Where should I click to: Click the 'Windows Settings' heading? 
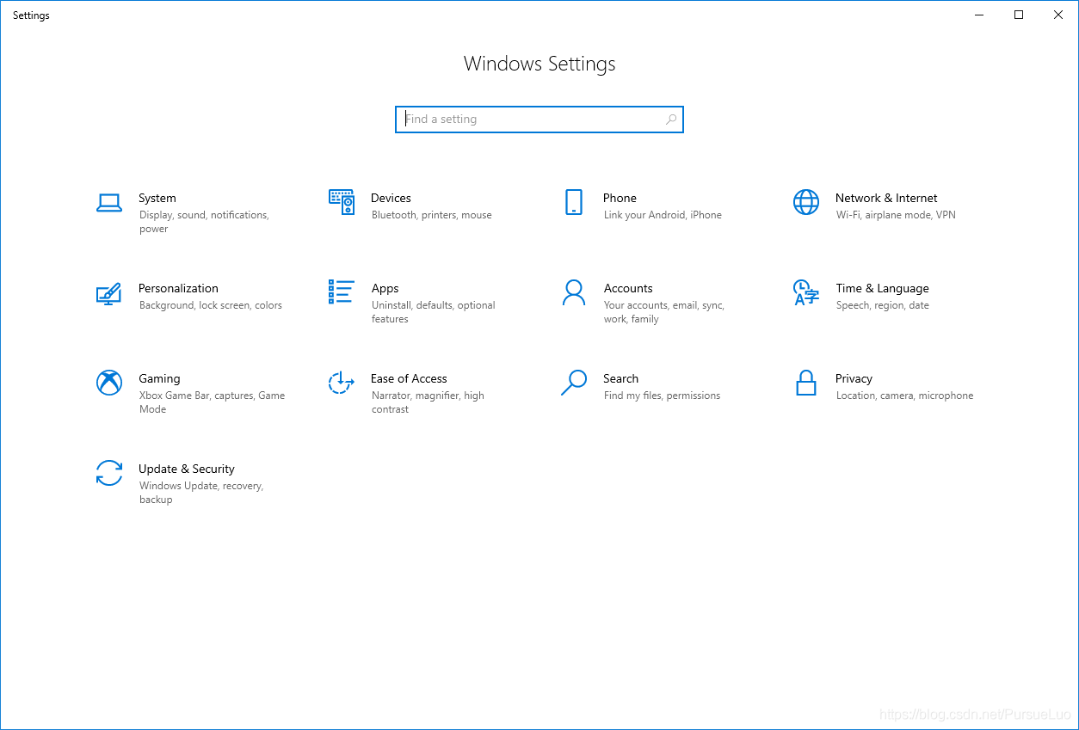click(539, 64)
